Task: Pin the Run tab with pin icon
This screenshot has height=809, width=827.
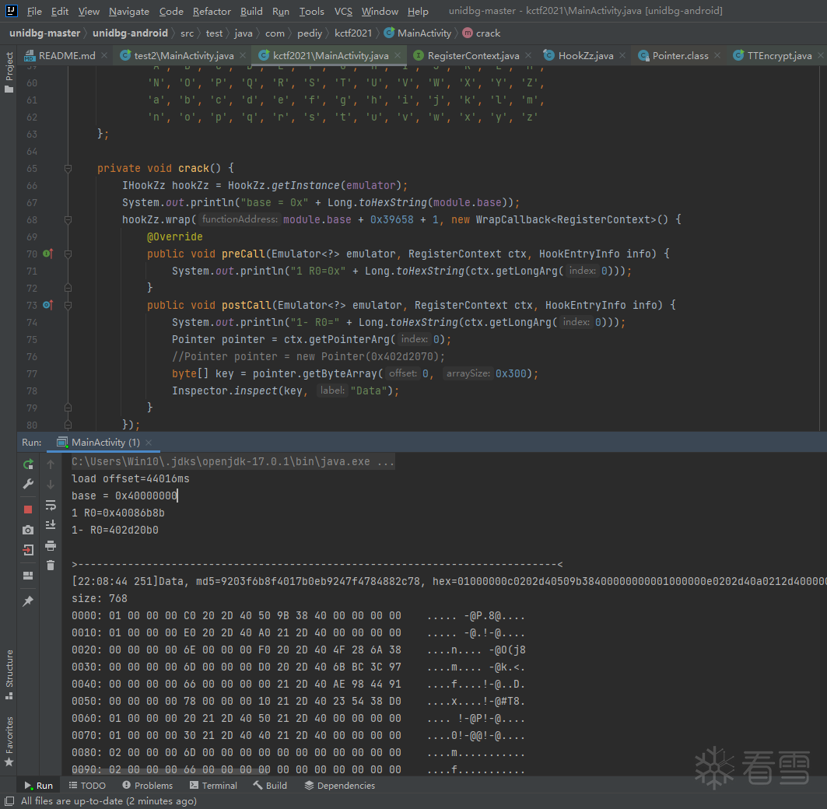Action: point(28,601)
